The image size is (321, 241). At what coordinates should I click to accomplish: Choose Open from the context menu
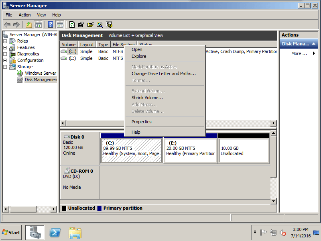[x=165, y=49]
